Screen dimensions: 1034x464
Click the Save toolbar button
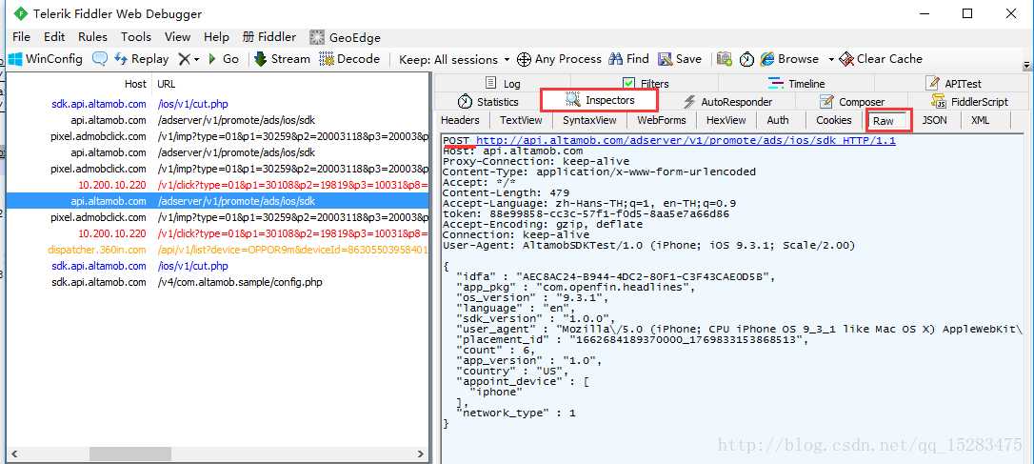(680, 59)
